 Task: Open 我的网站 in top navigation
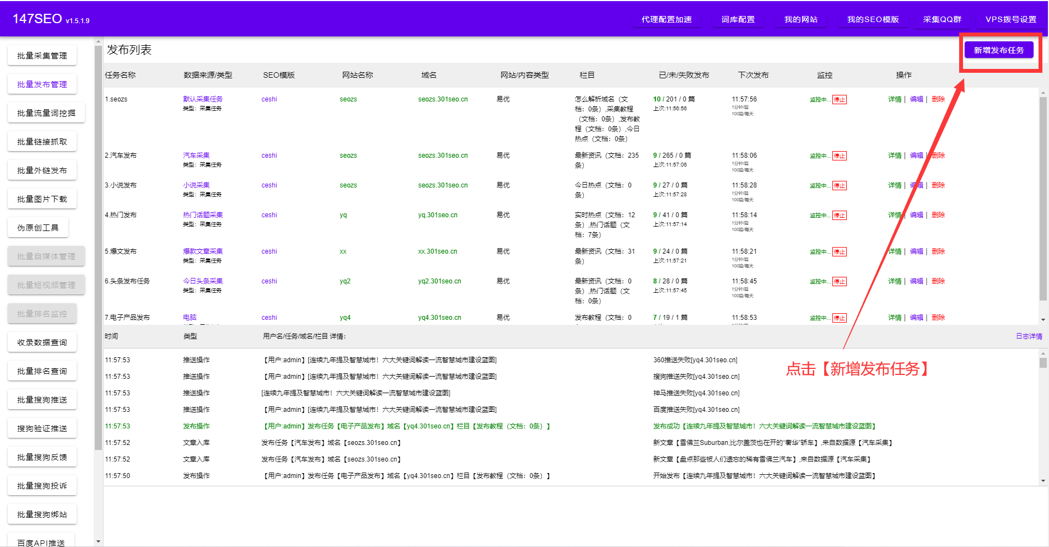pos(800,19)
